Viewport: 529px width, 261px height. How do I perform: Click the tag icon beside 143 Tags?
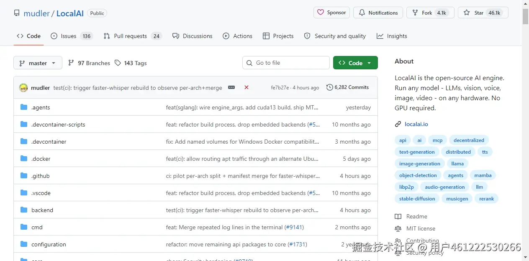118,63
